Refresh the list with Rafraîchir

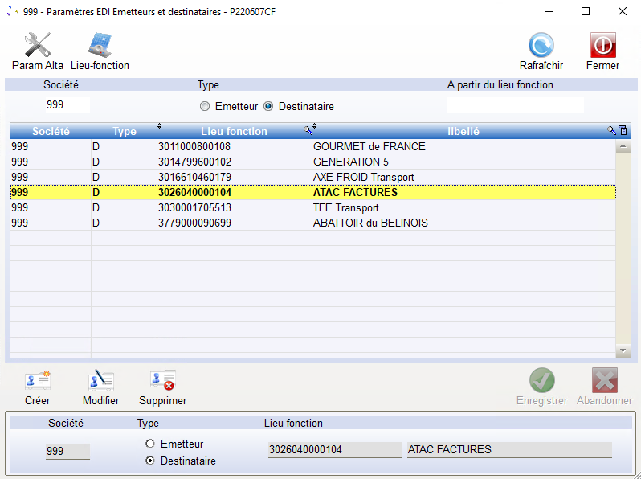[x=541, y=46]
